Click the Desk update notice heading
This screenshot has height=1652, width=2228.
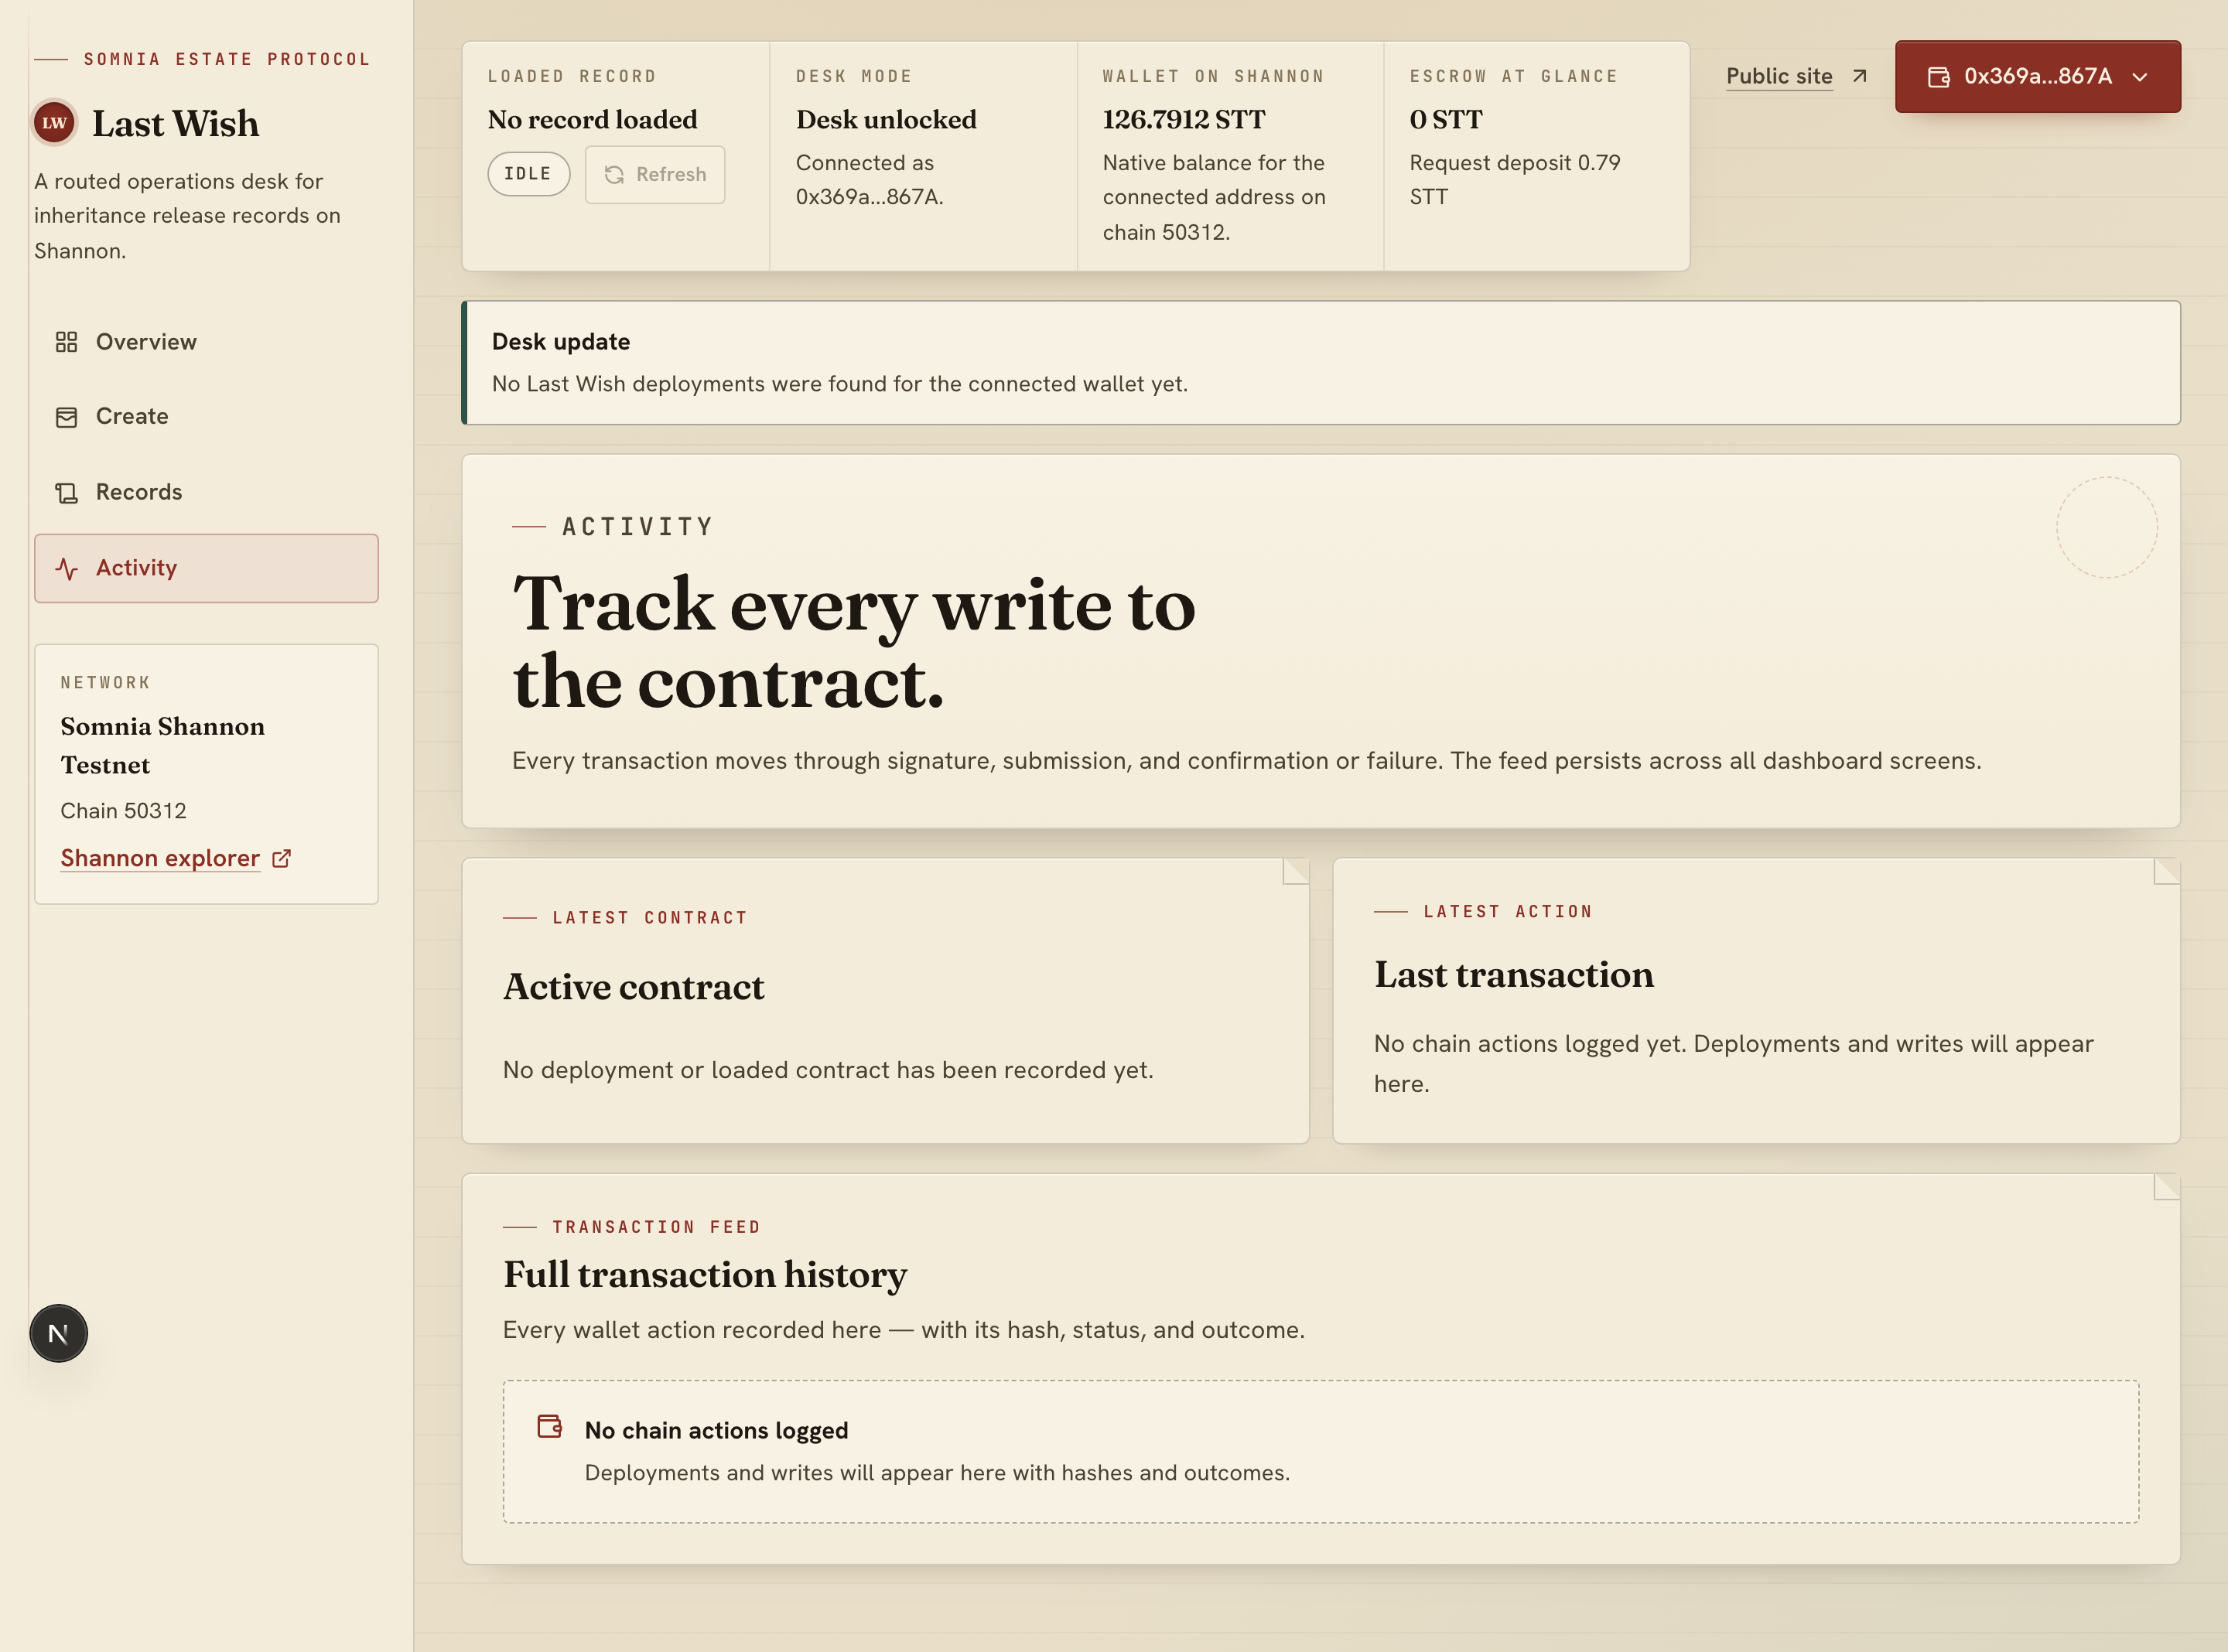(x=561, y=342)
